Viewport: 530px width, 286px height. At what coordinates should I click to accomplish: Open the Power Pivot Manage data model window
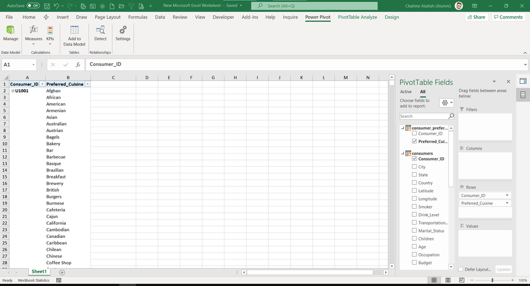tap(11, 33)
